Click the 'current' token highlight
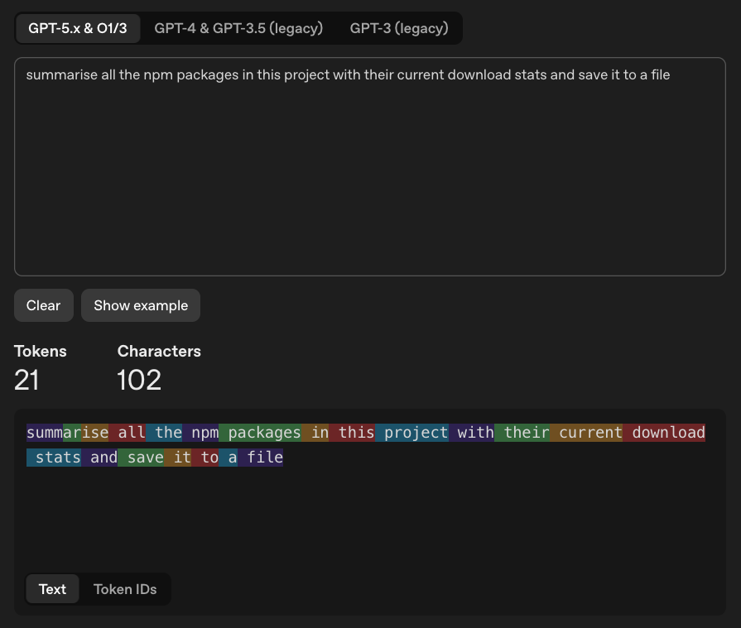The image size is (741, 628). (586, 433)
